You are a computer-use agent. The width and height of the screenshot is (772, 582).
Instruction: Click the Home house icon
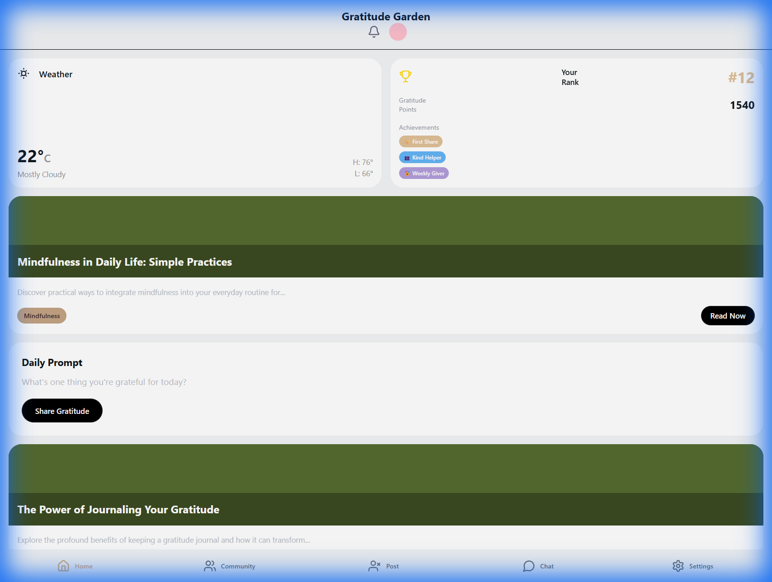[64, 566]
